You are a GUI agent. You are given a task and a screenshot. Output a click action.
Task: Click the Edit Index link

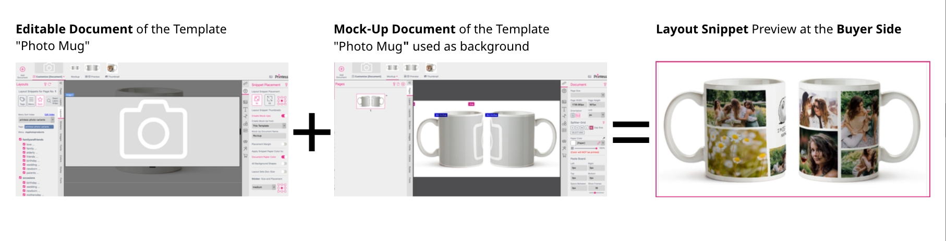50,114
